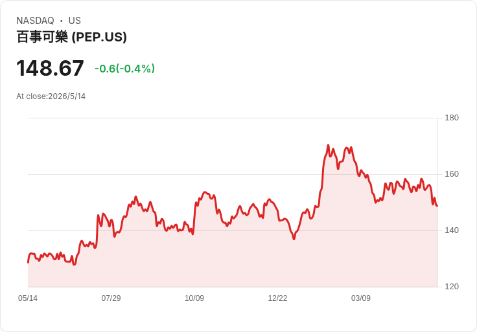Click the -0.6(-0.4%) price change text
The image size is (477, 332).
click(124, 69)
